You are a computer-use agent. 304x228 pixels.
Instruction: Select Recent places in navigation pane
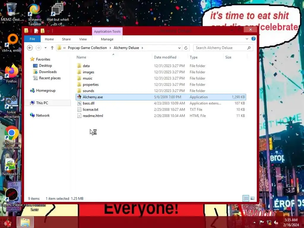(47, 78)
